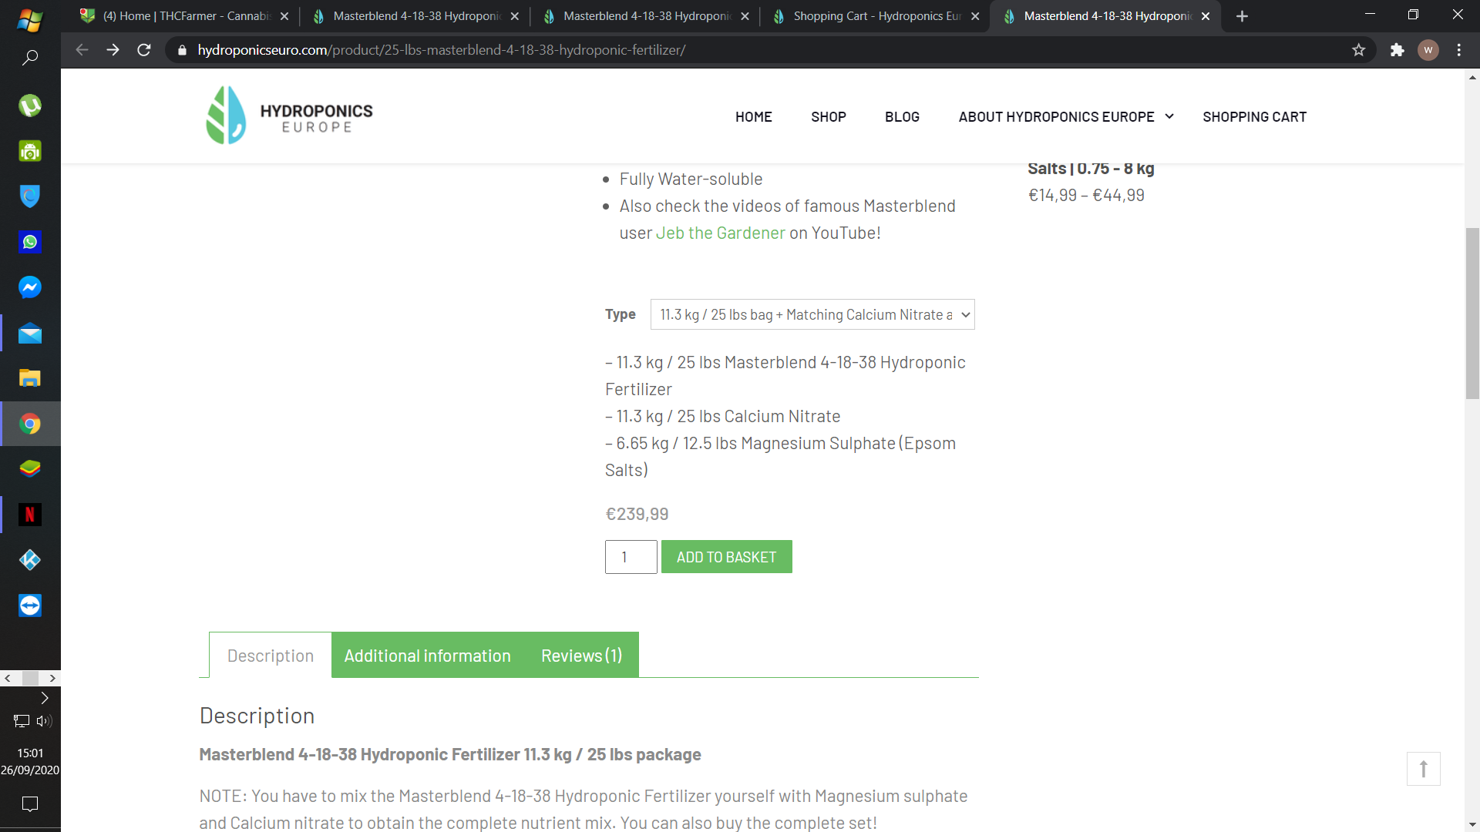Viewport: 1480px width, 832px height.
Task: Open the volume control in system tray
Action: (x=44, y=721)
